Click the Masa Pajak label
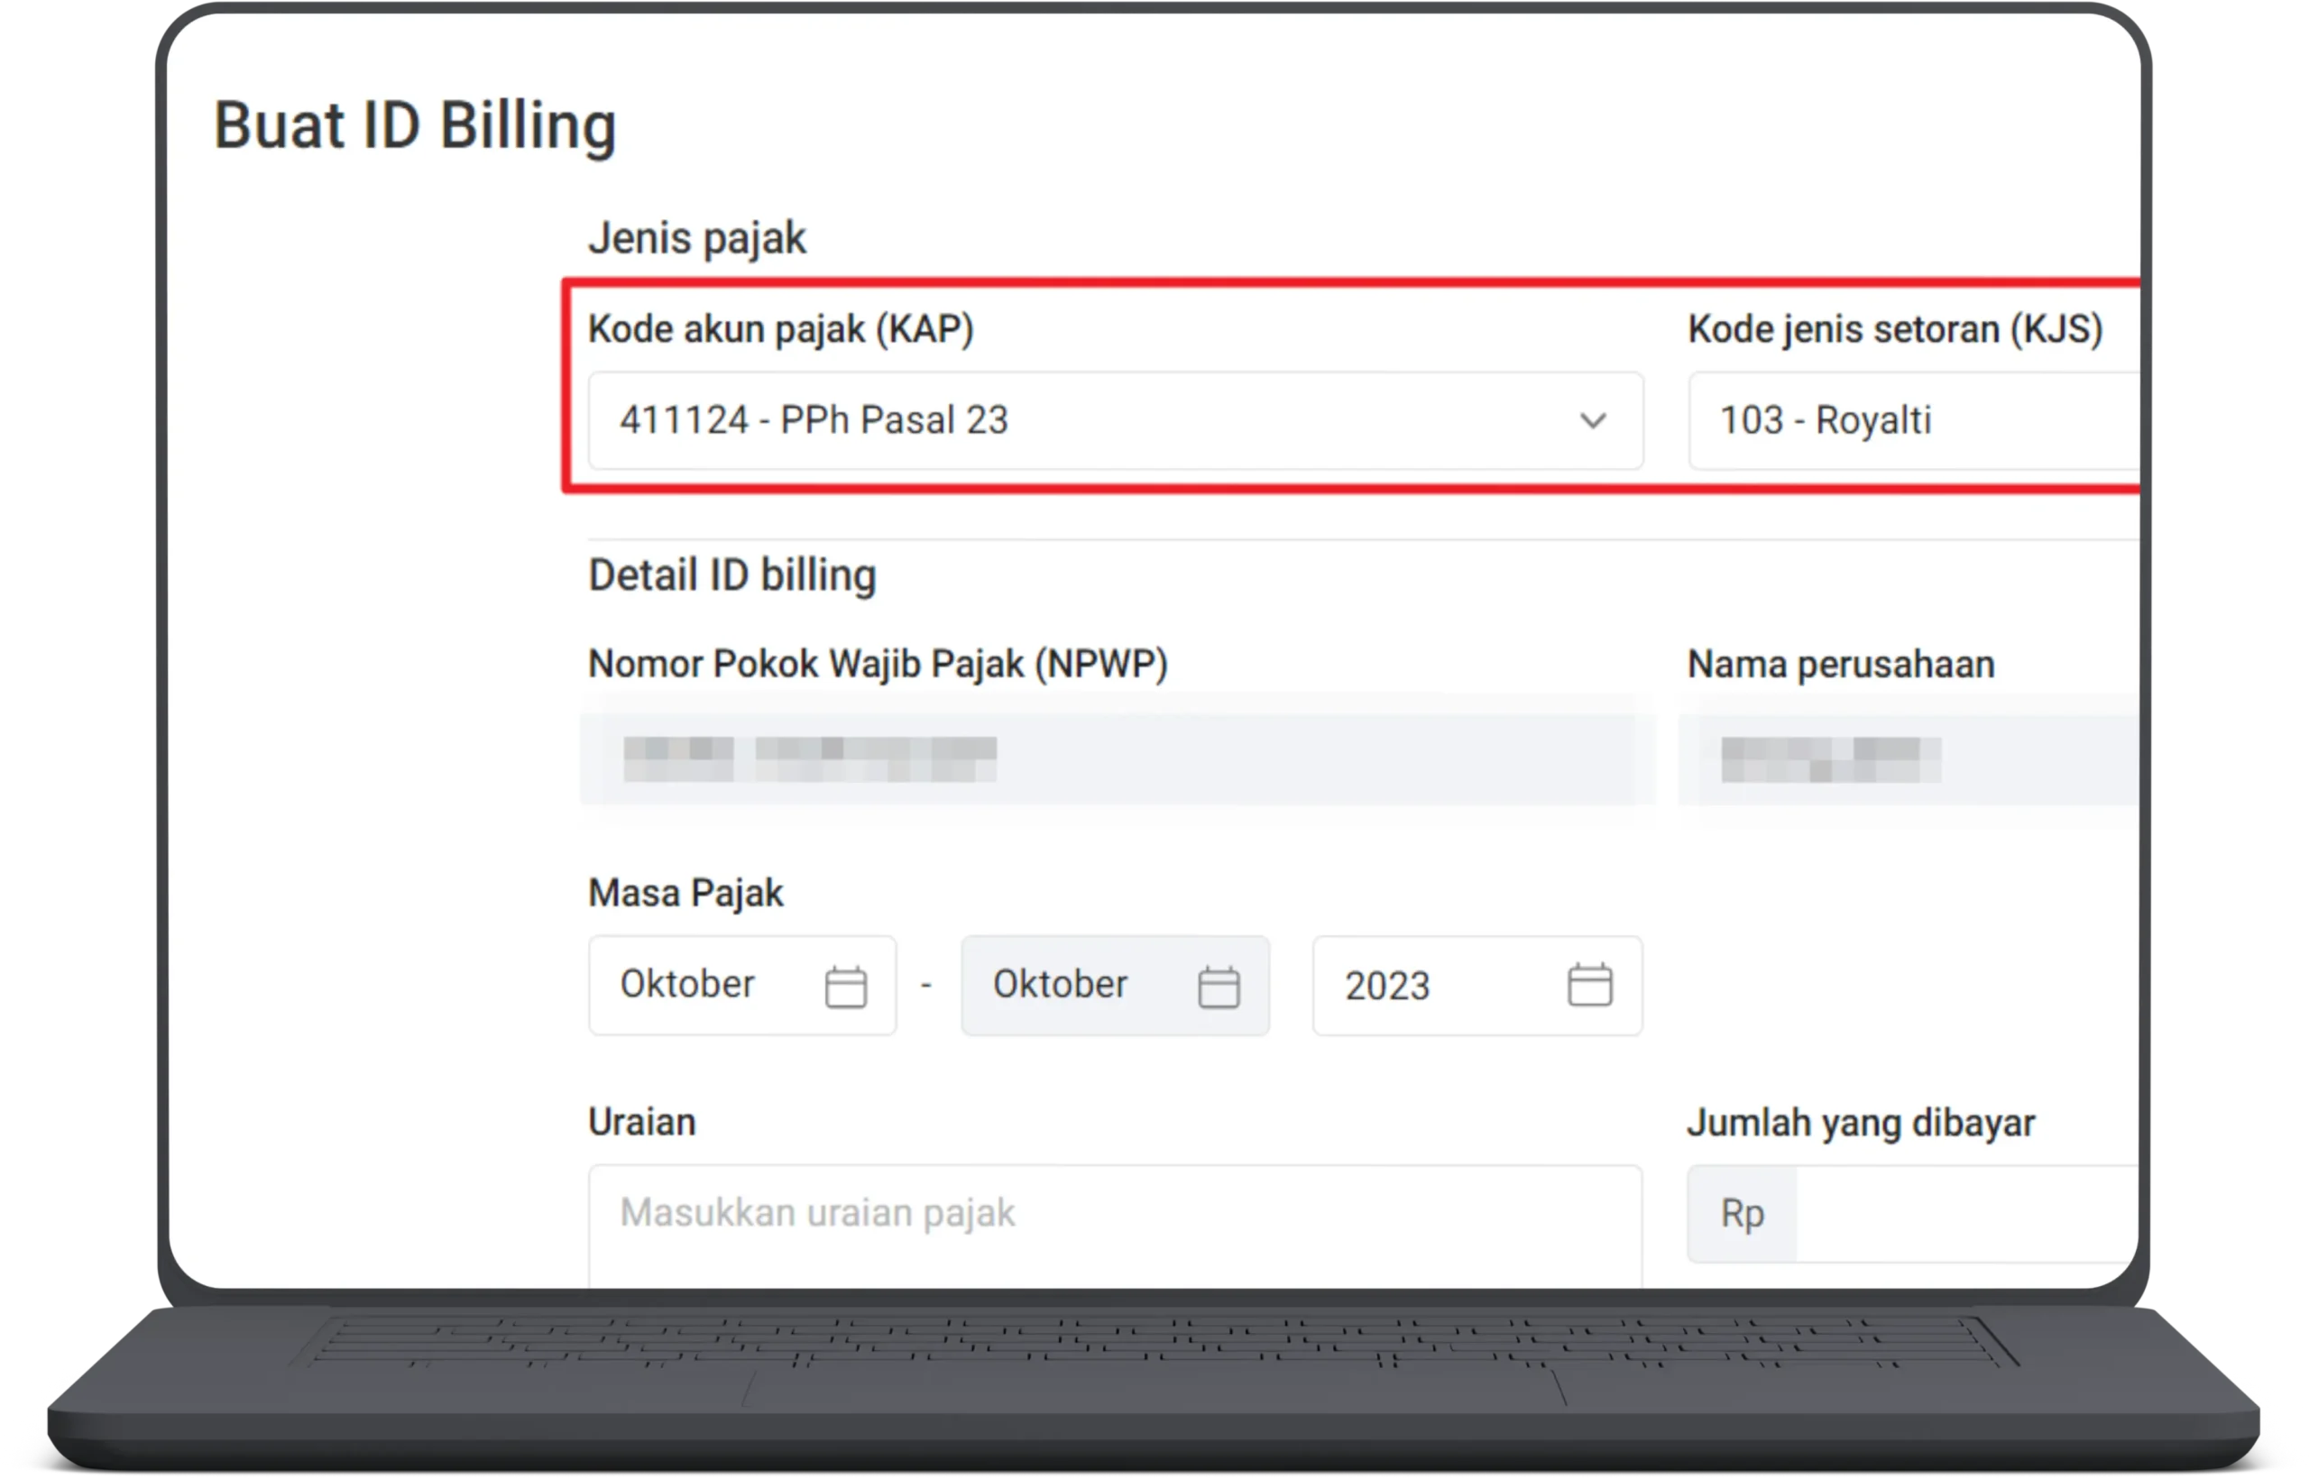This screenshot has height=1479, width=2309. click(685, 893)
